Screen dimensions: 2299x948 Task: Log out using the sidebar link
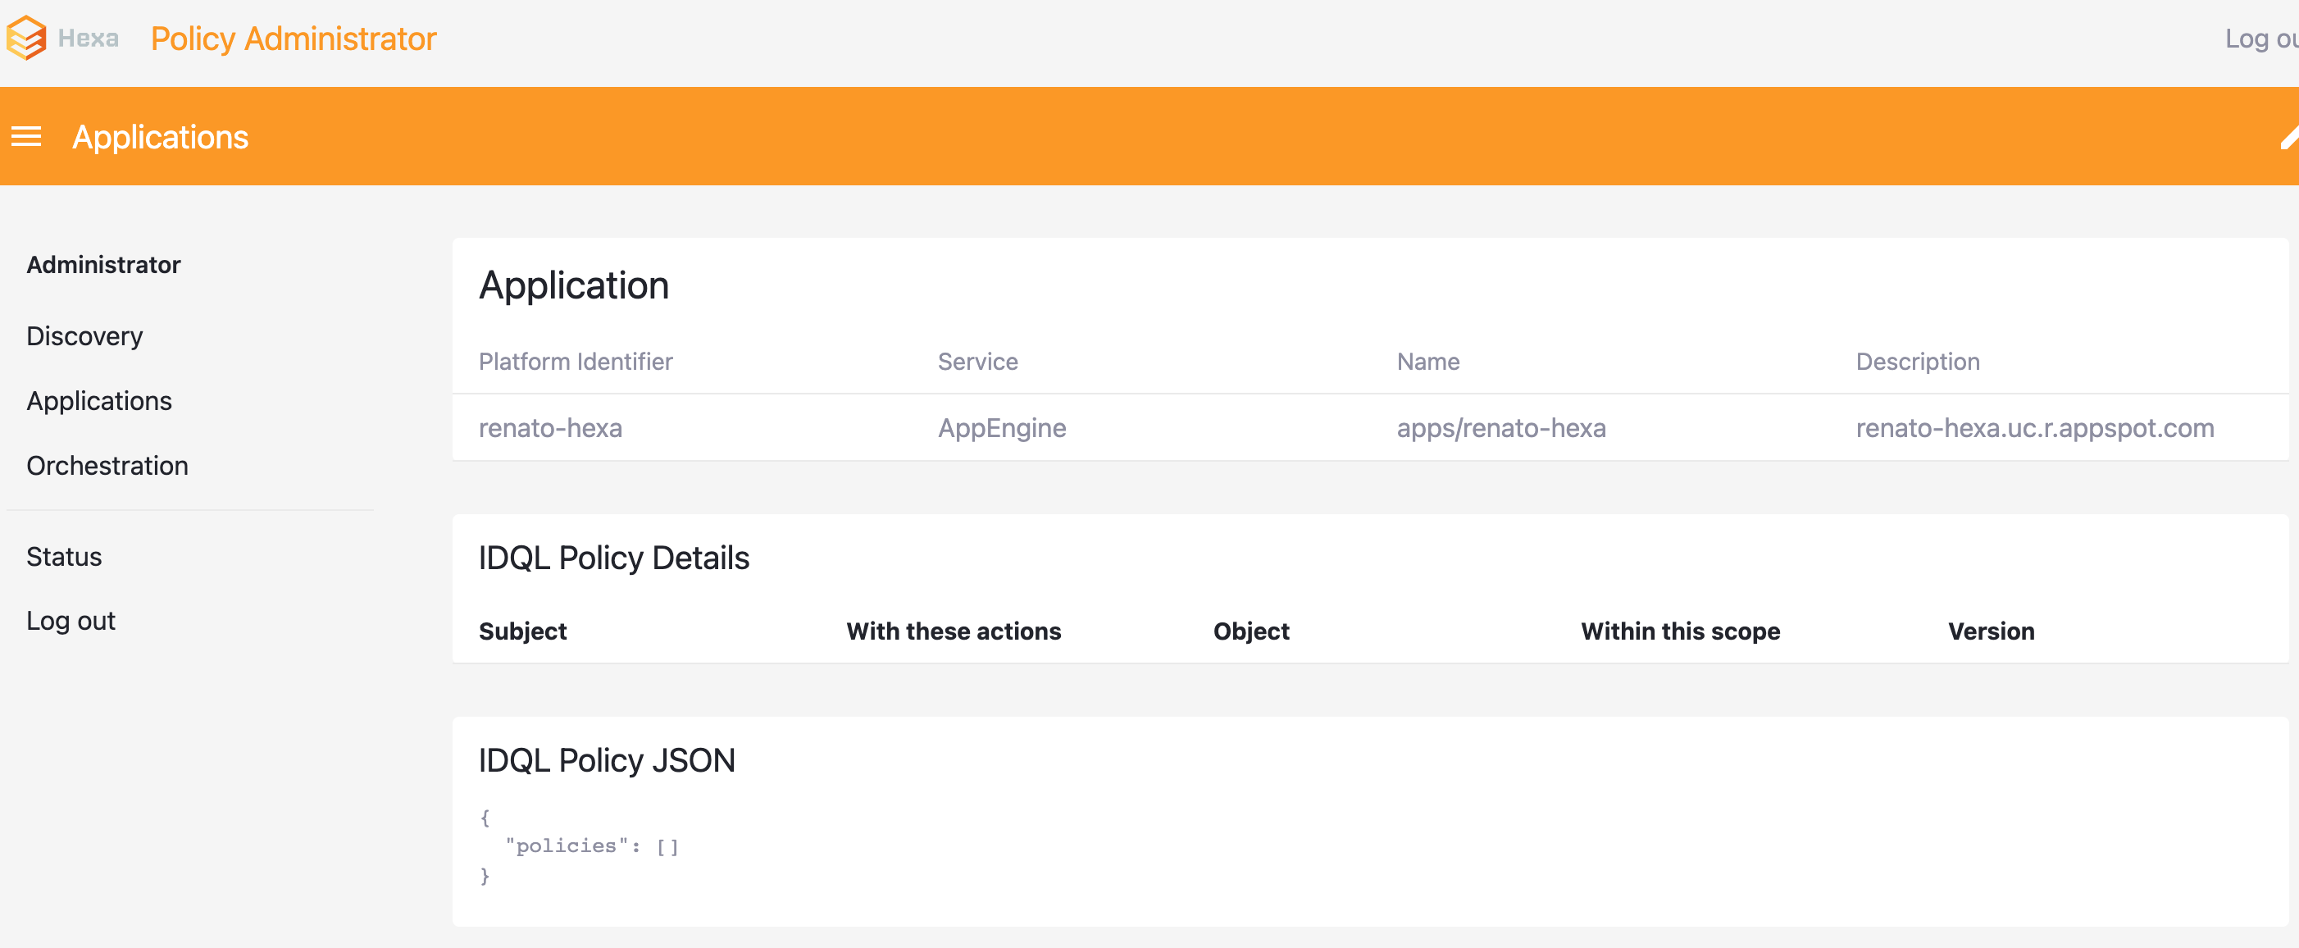click(71, 621)
